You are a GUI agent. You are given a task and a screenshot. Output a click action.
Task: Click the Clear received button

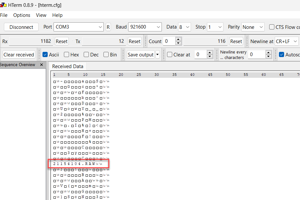point(19,55)
